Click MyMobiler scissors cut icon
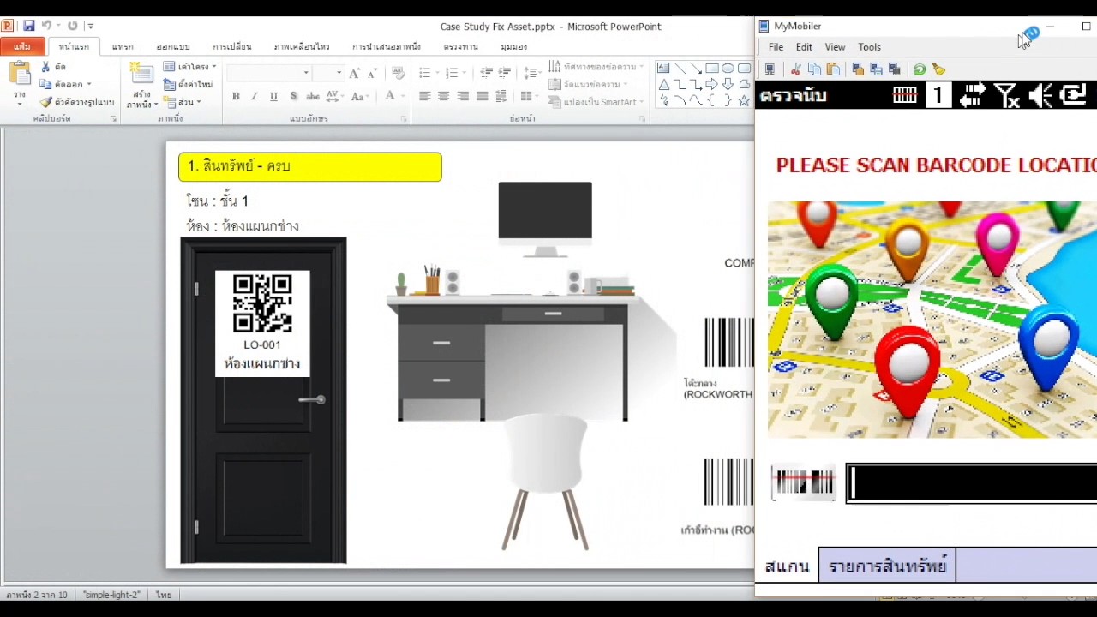 pyautogui.click(x=796, y=69)
